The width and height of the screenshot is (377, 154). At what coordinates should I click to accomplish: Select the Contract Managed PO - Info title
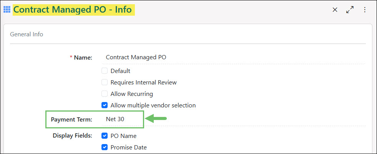pyautogui.click(x=72, y=10)
